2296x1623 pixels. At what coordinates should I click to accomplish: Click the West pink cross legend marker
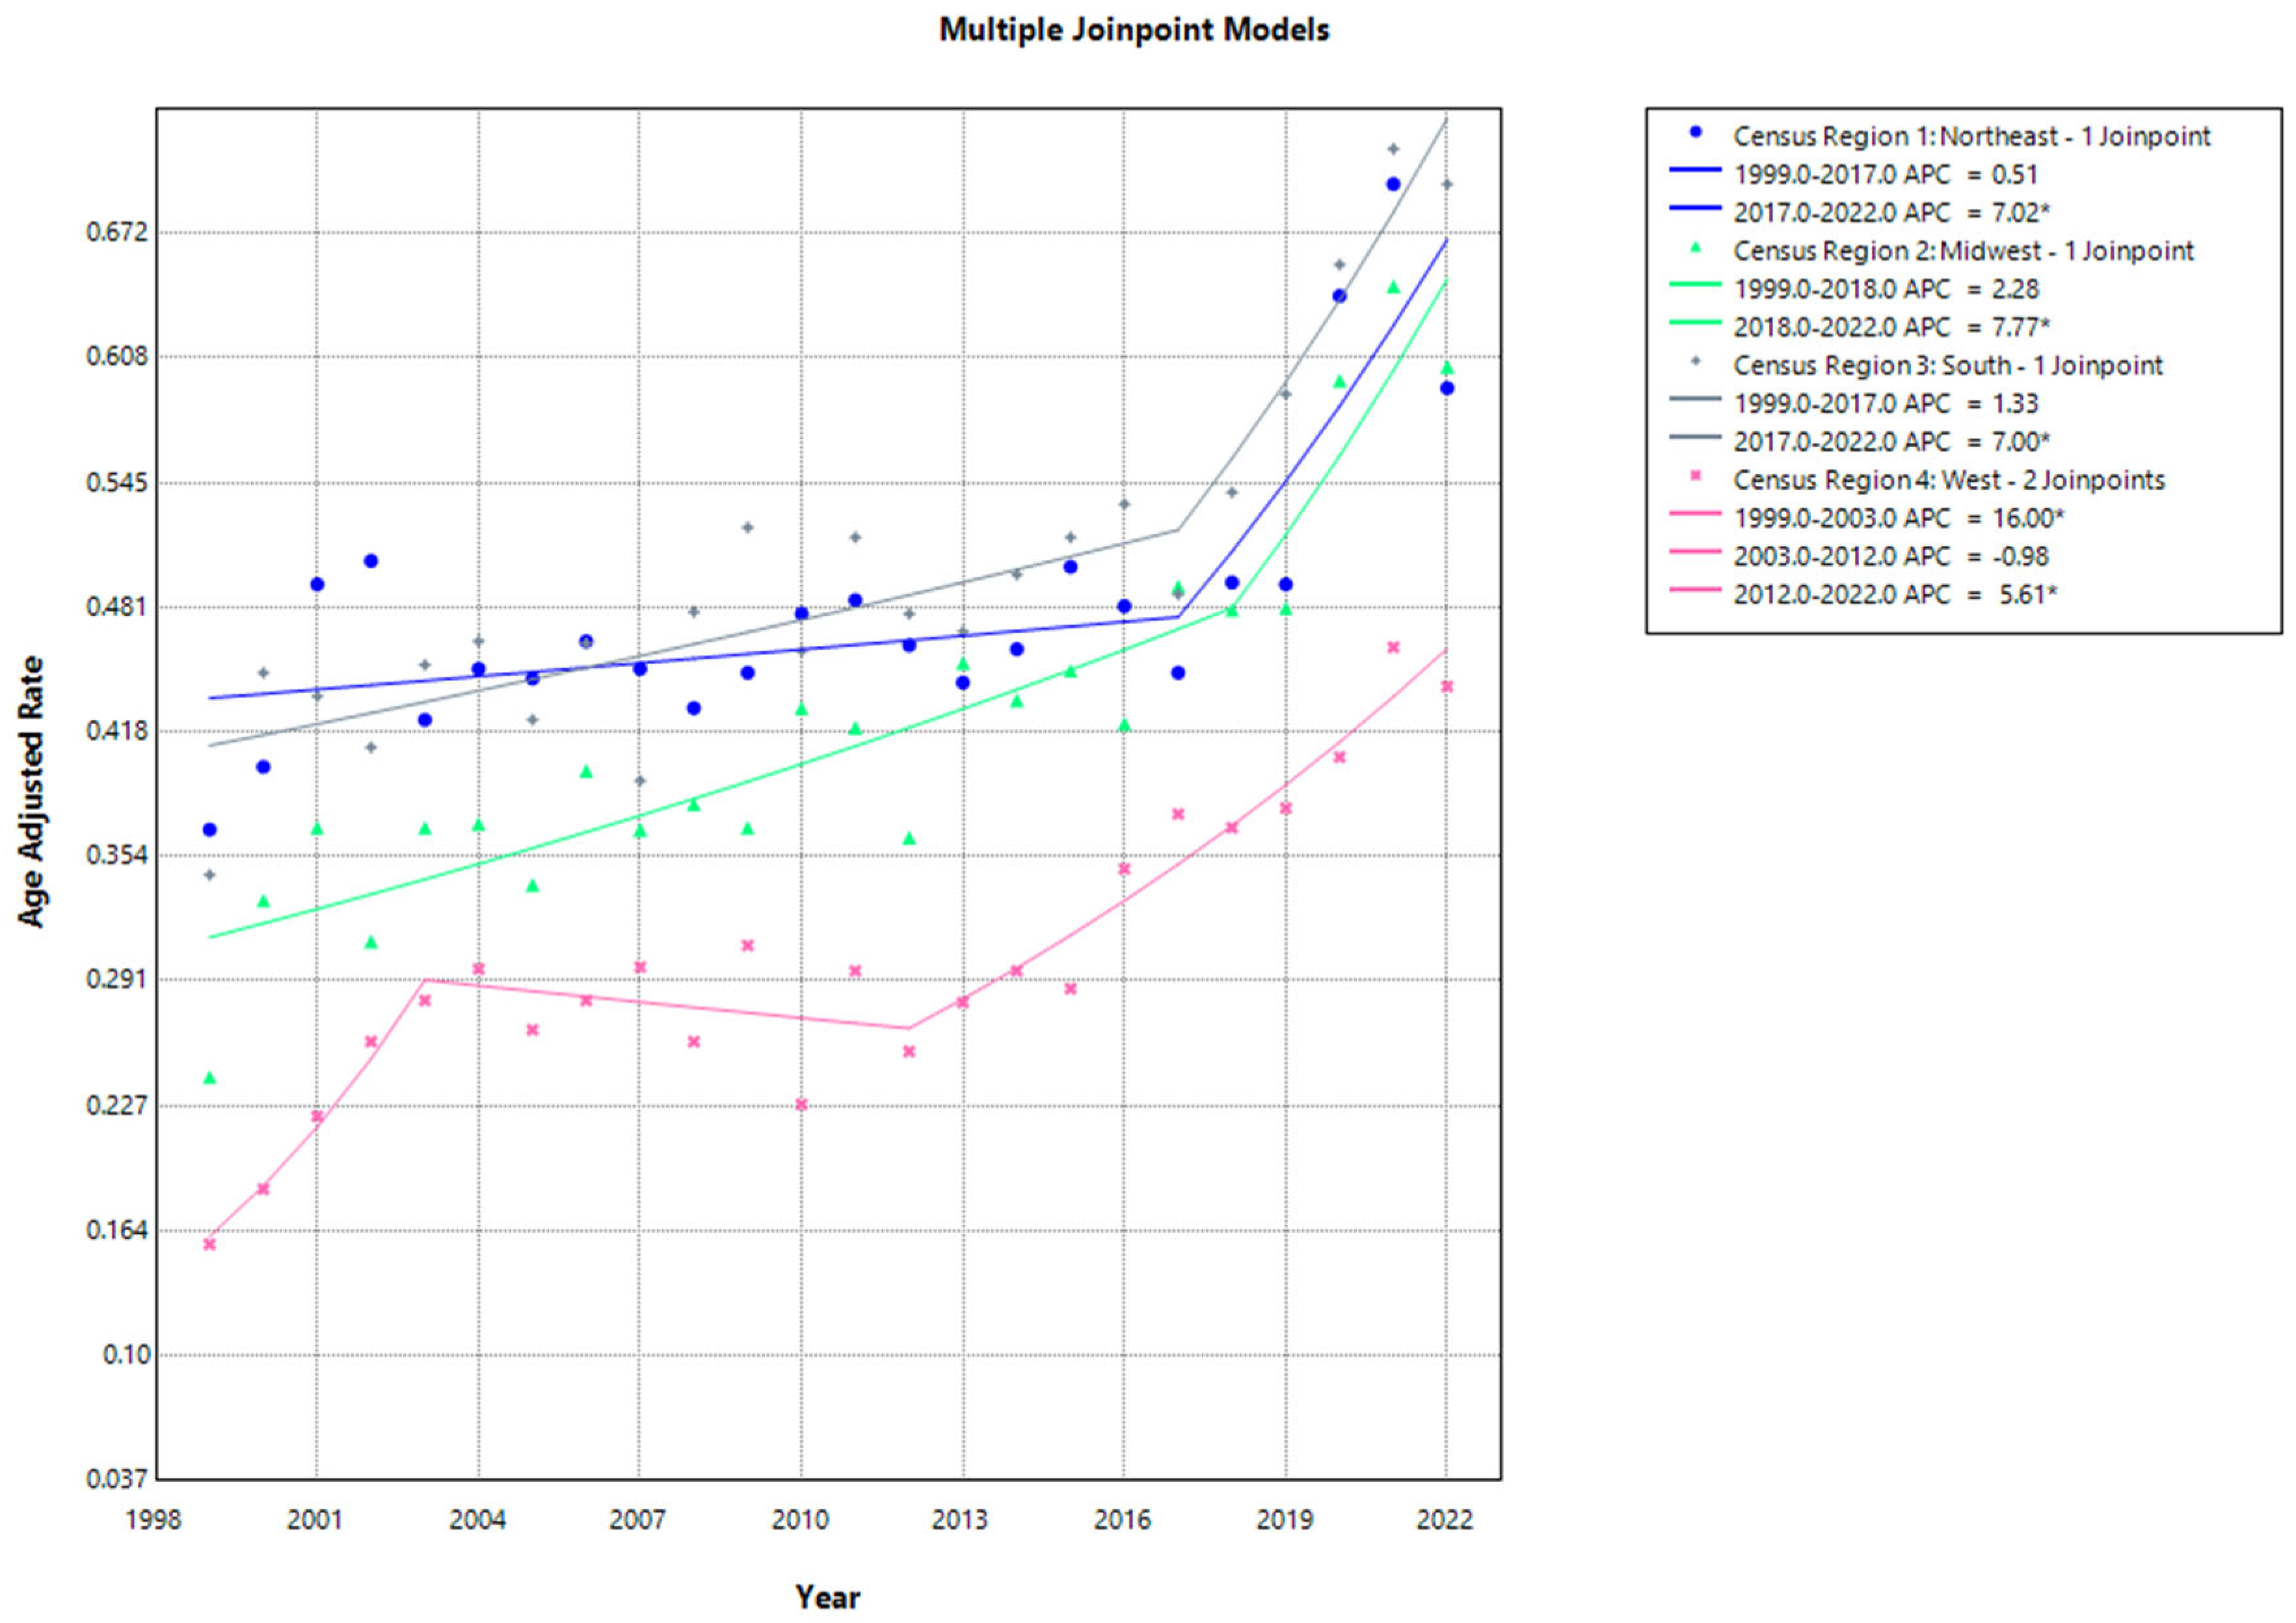pos(1695,476)
